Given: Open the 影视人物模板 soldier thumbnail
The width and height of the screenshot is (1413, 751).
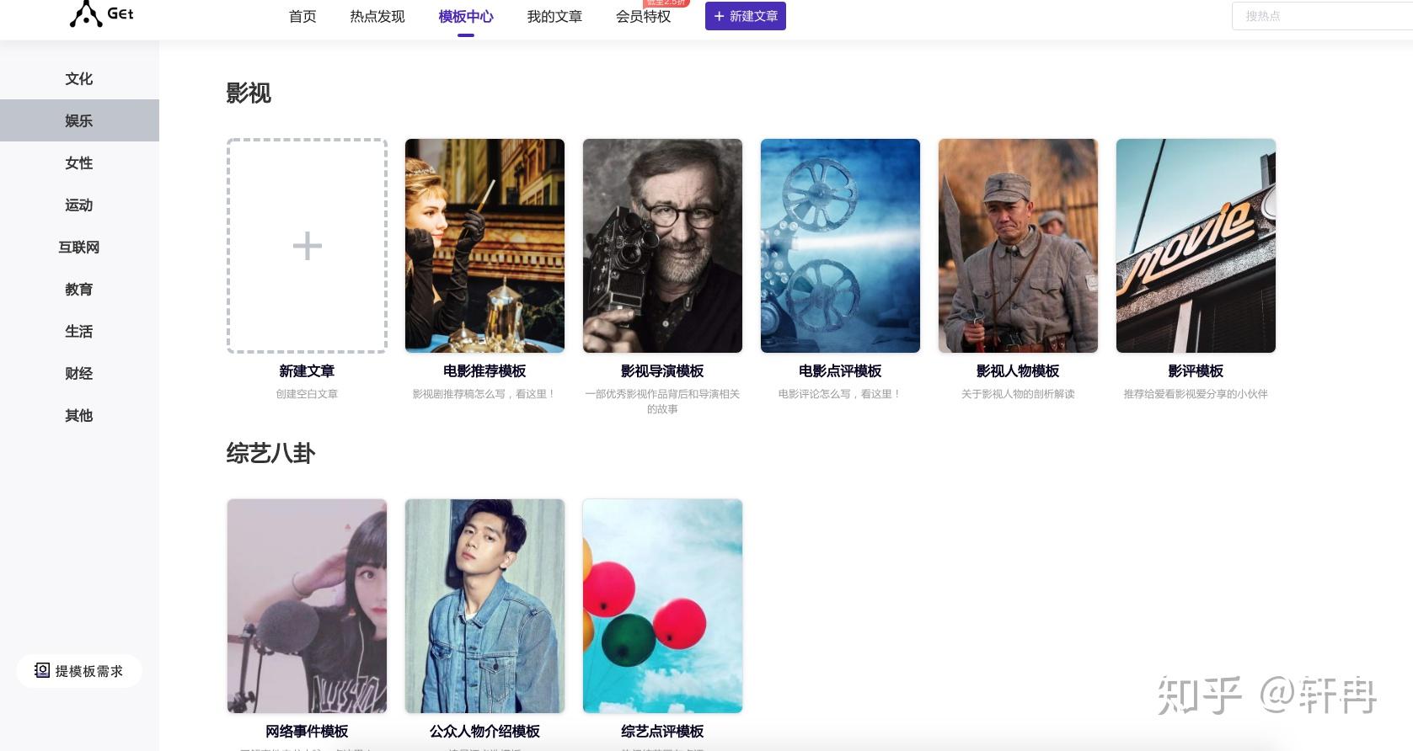Looking at the screenshot, I should 1018,246.
